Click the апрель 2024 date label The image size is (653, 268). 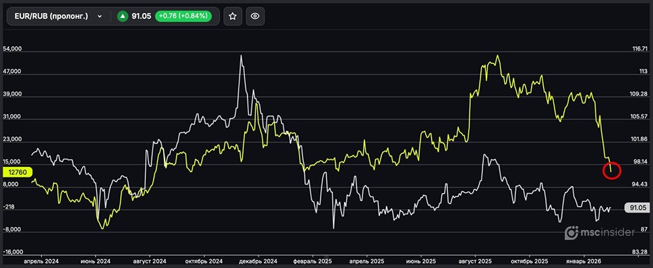click(x=42, y=261)
